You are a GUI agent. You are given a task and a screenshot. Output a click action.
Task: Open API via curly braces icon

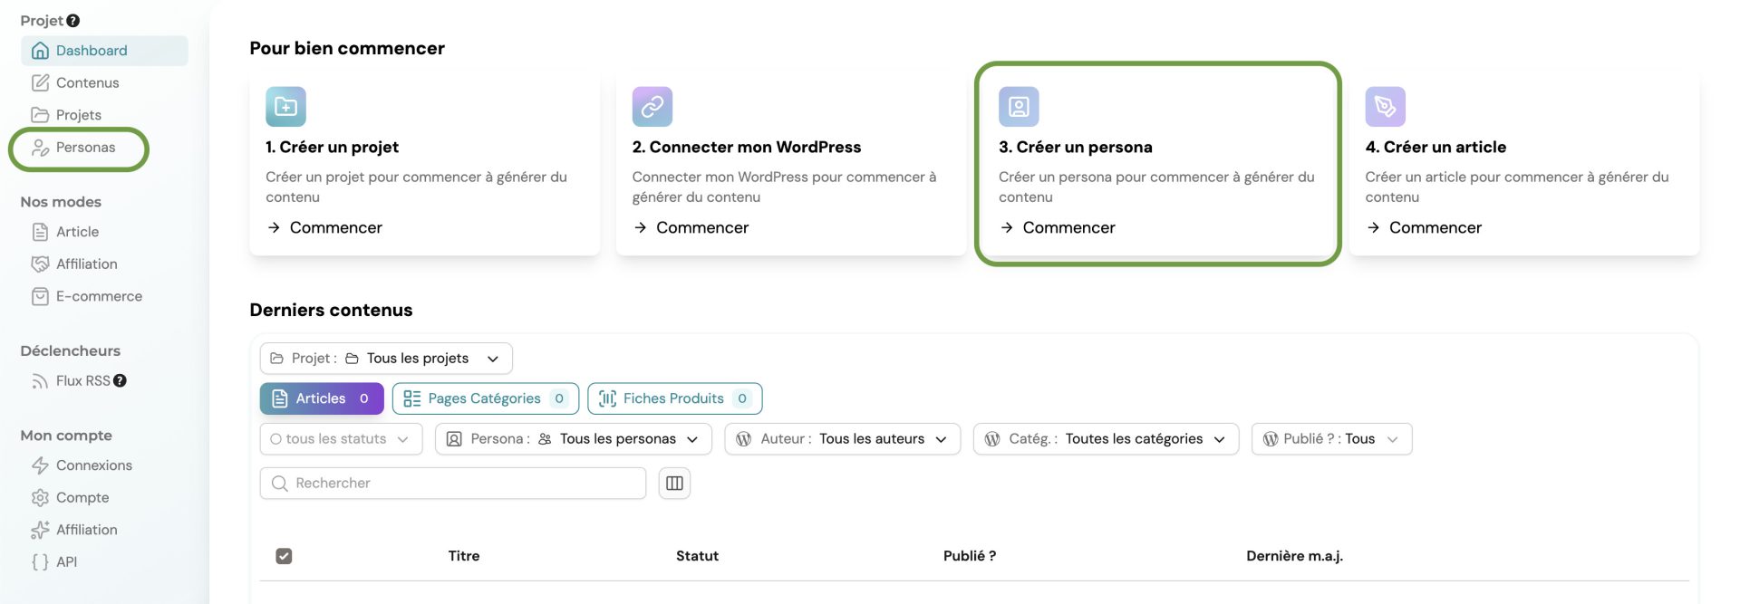click(40, 562)
